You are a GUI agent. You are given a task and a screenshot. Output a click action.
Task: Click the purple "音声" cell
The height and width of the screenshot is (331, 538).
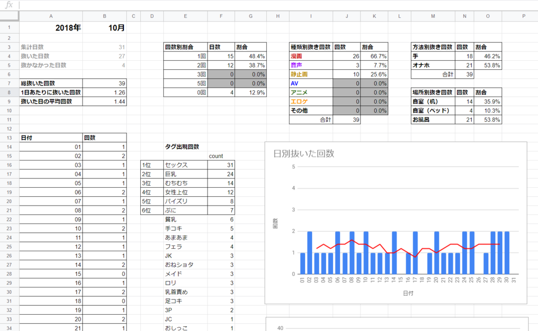311,65
